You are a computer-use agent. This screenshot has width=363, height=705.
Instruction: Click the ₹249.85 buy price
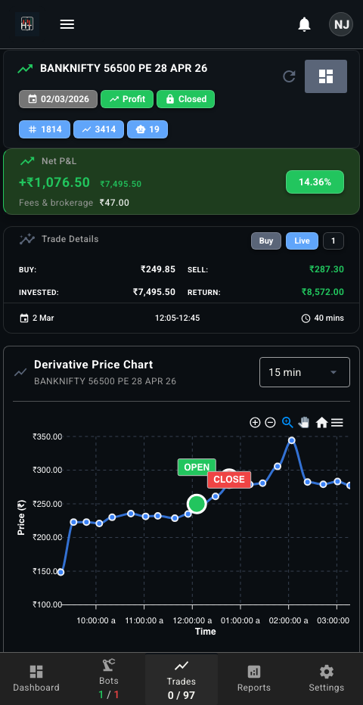[x=158, y=269]
